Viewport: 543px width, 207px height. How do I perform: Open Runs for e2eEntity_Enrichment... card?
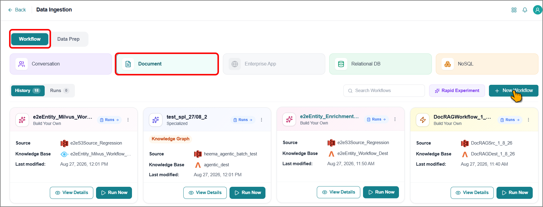pos(376,119)
